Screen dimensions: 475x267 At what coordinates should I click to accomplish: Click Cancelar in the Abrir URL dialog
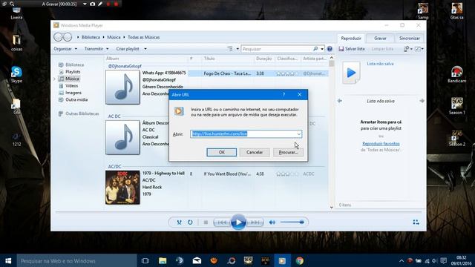[255, 152]
